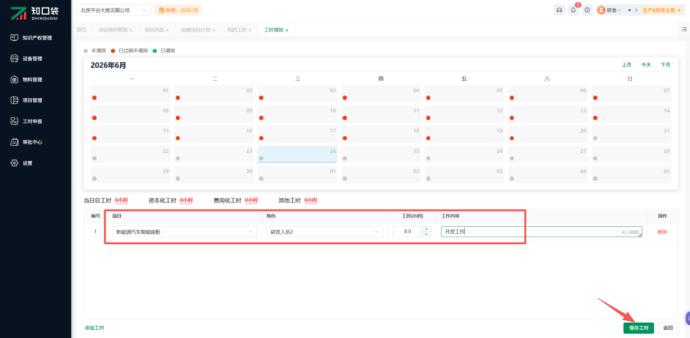Screen dimensions: 690x338
Task: Select June 19 in the calendar
Action: (464, 134)
